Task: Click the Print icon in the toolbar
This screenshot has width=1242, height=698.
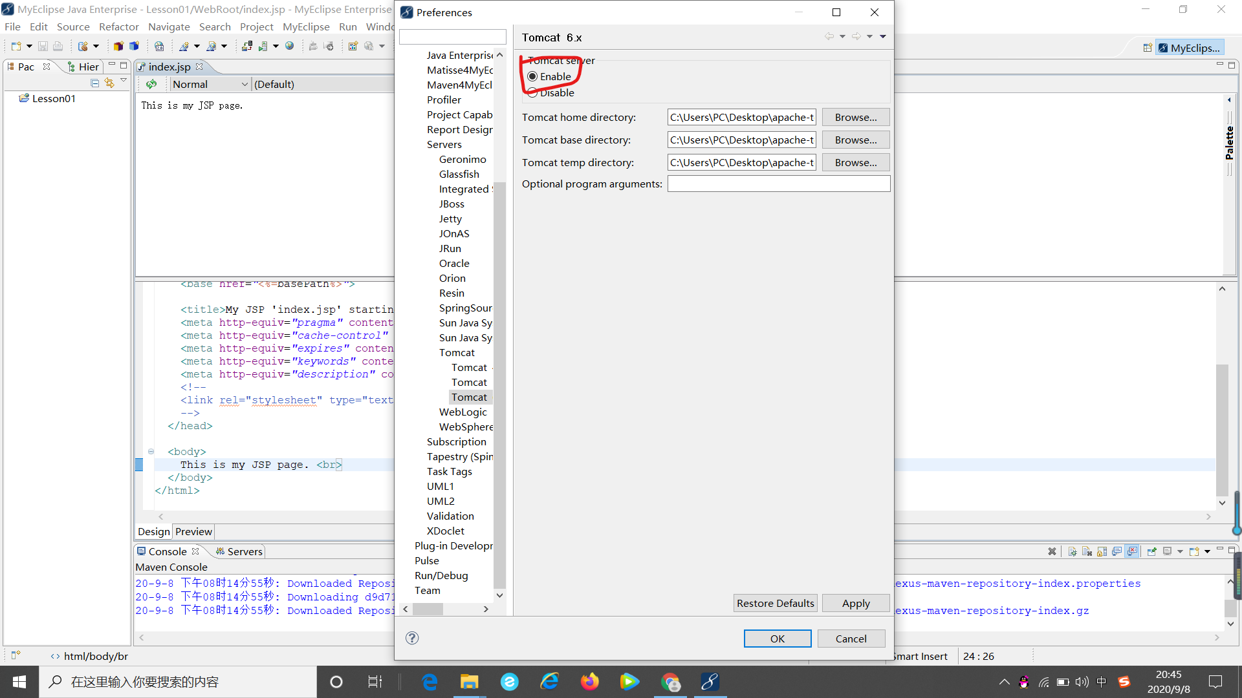Action: (57, 46)
